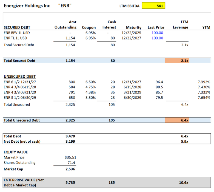Click the 6.50% coupon cell

(90, 82)
